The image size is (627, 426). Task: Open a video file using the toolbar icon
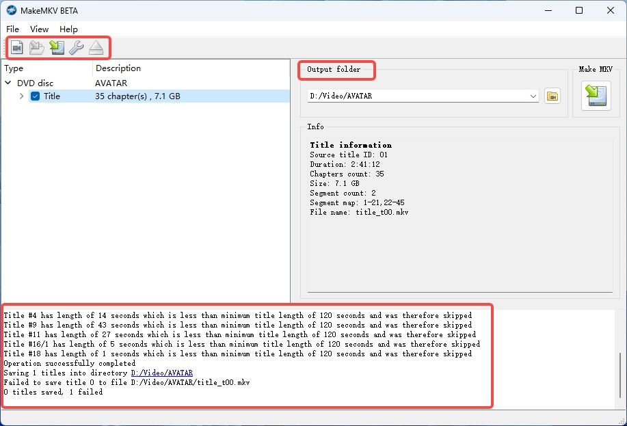[x=16, y=47]
